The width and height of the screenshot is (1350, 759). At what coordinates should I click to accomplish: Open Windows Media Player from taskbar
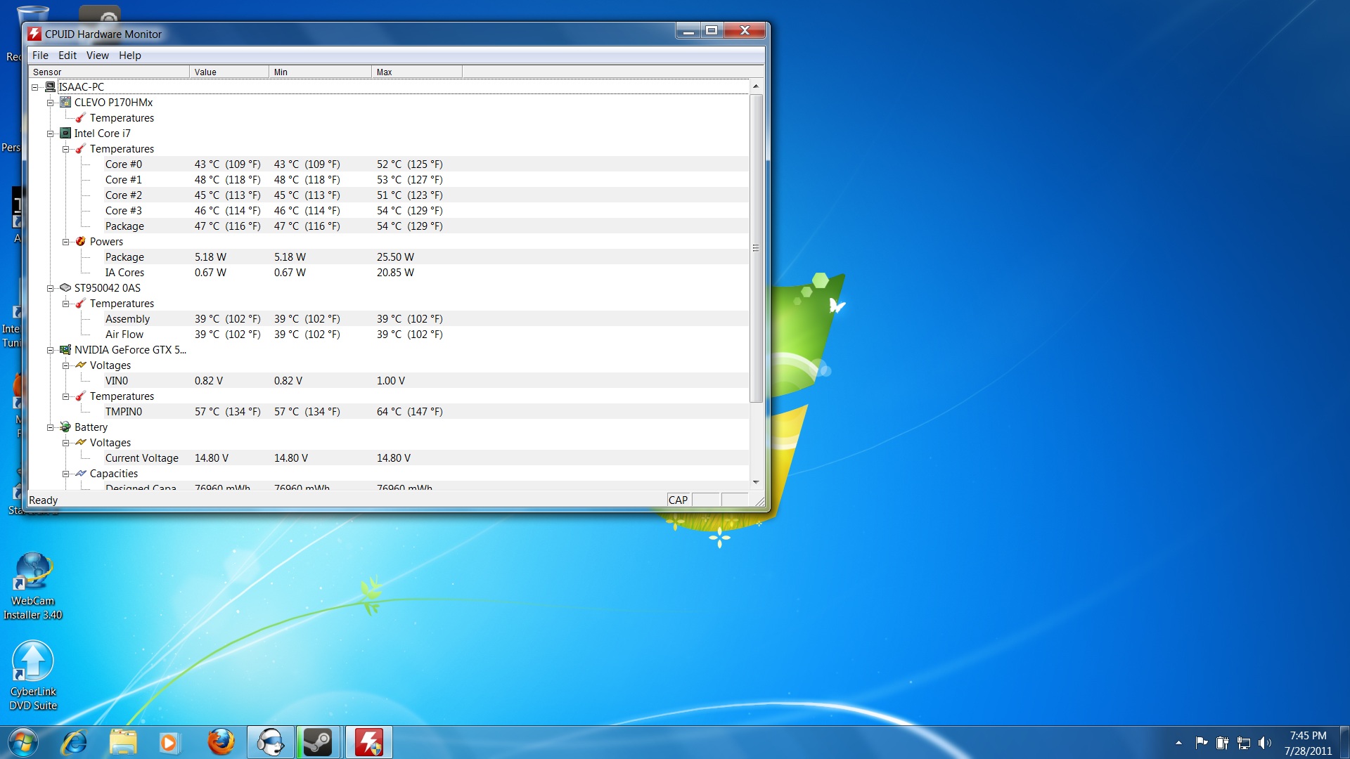point(169,742)
